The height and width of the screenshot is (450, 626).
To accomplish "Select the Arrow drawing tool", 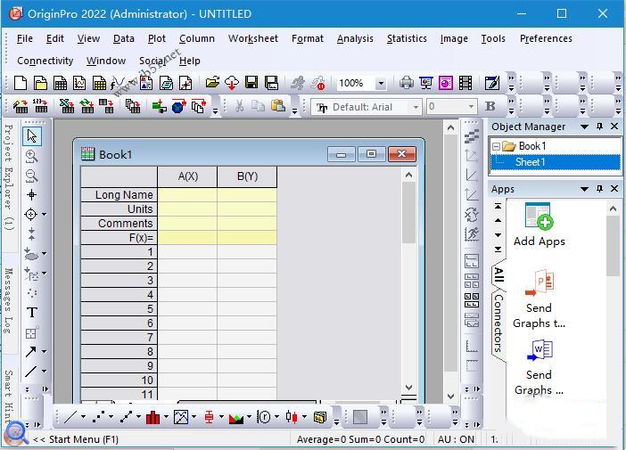I will pos(30,351).
